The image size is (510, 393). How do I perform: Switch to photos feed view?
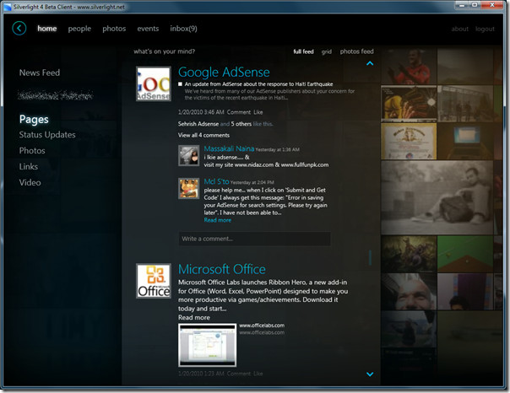(x=357, y=51)
